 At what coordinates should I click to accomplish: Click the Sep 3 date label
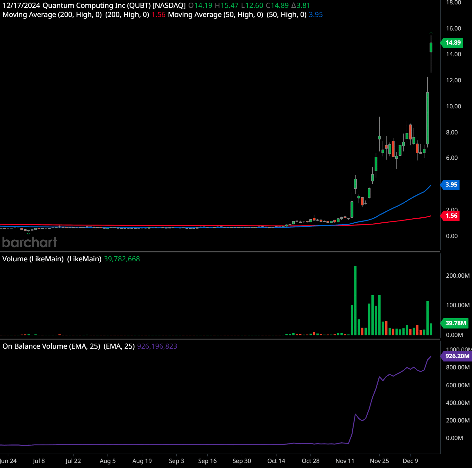click(x=176, y=461)
